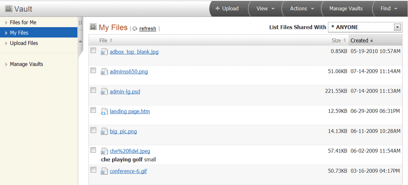This screenshot has height=185, width=408.
Task: Click the refresh link
Action: [x=148, y=29]
